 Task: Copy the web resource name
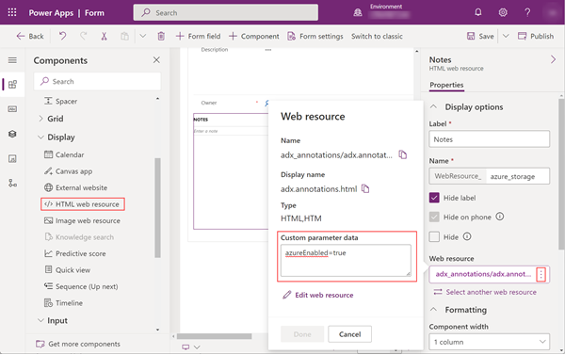click(402, 154)
